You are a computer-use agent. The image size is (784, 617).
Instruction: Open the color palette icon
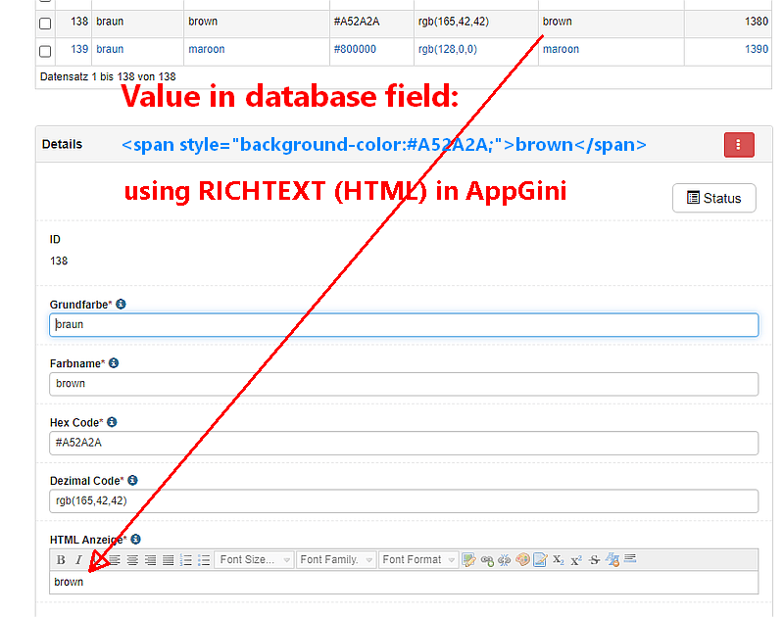point(522,559)
